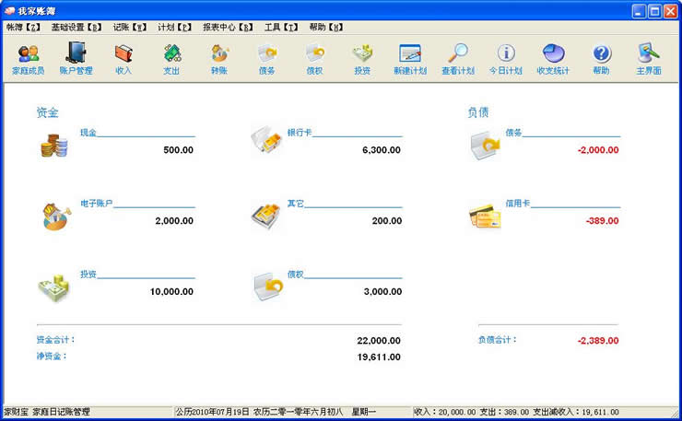Click the 资金 section heading
Screen dimensions: 682x421
[x=47, y=112]
